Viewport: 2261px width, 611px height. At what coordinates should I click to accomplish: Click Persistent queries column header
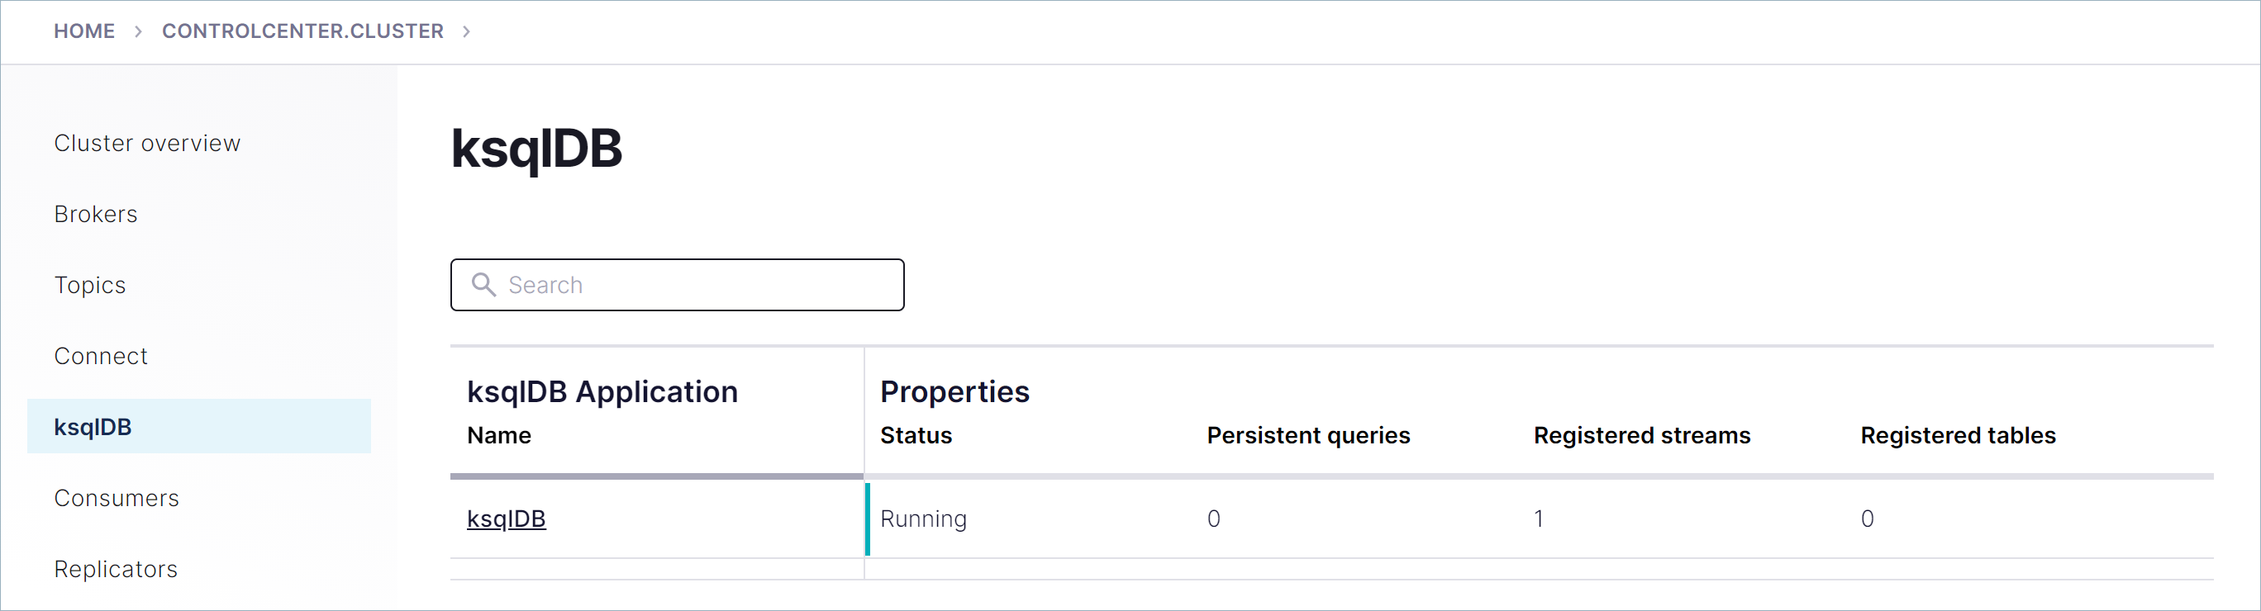click(1308, 436)
